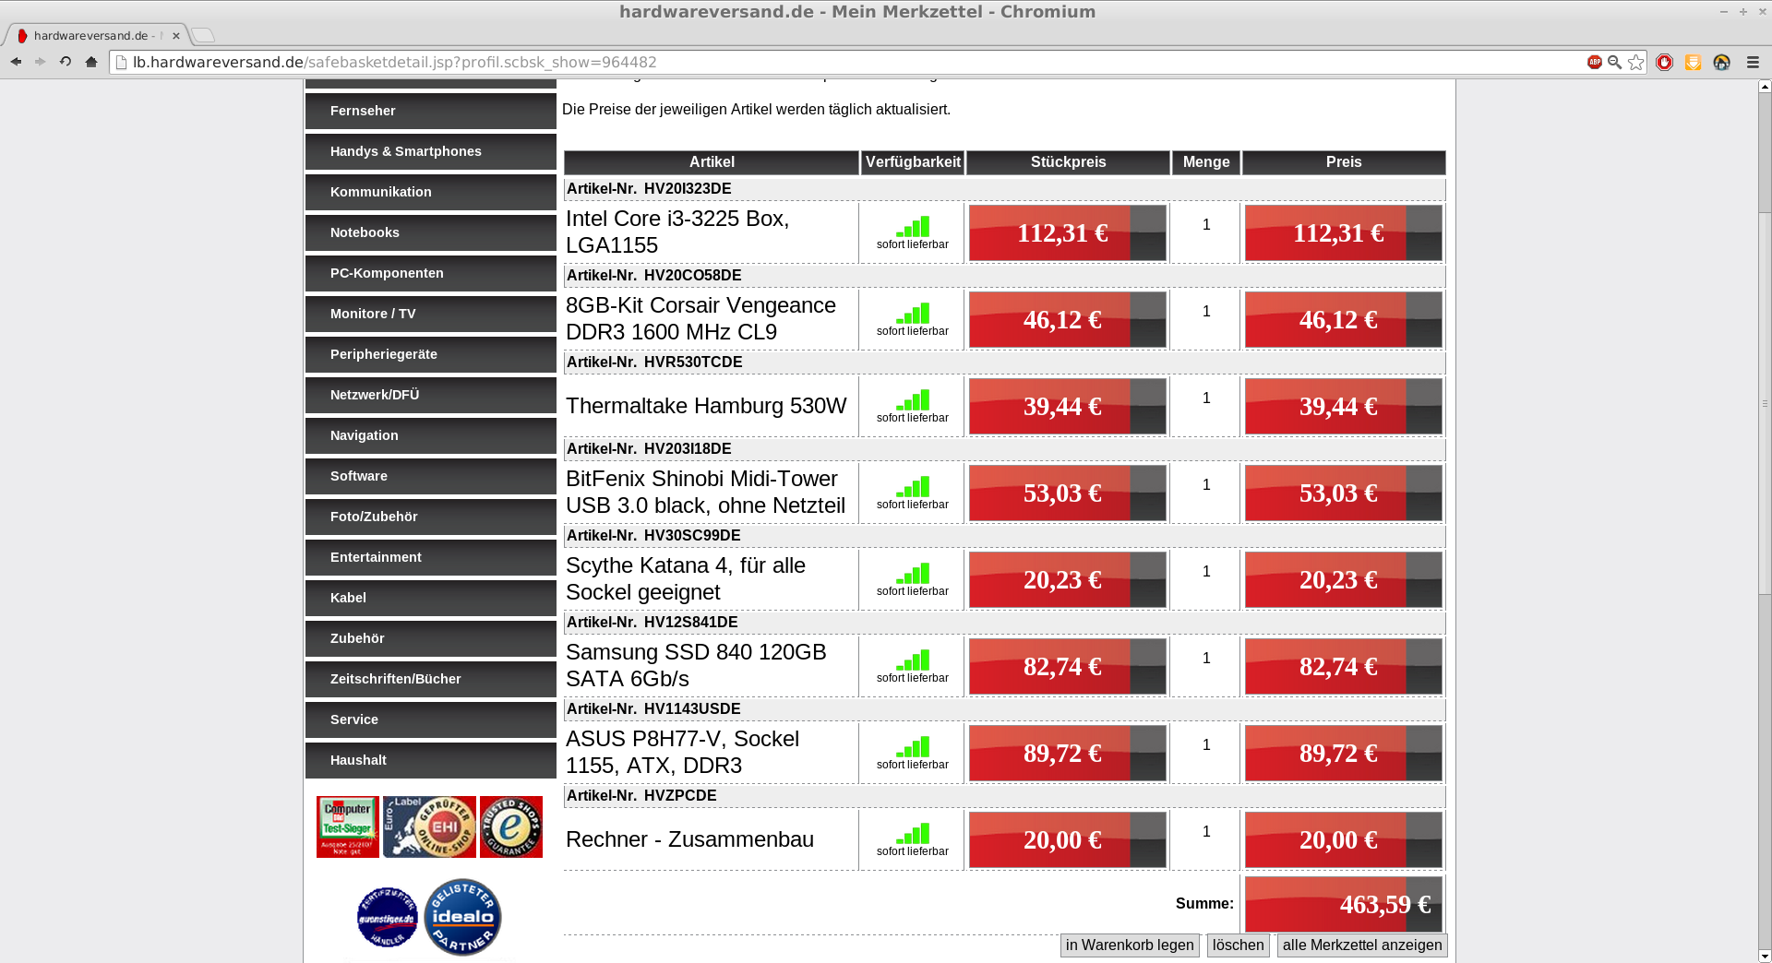Open the Navigation category
This screenshot has width=1772, height=963.
431,435
